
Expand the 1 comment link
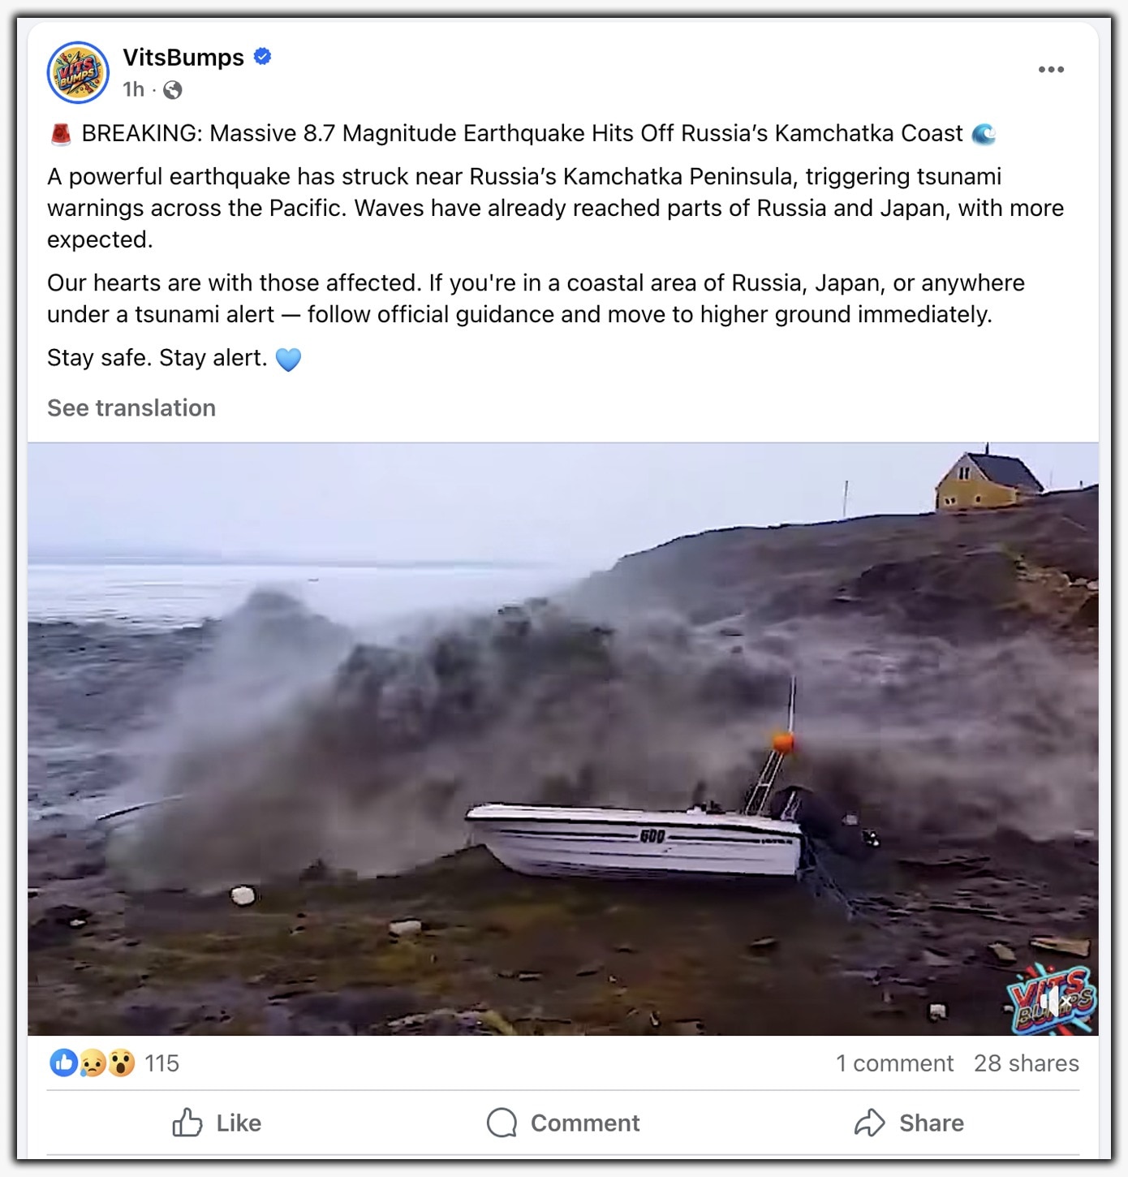(x=895, y=1063)
